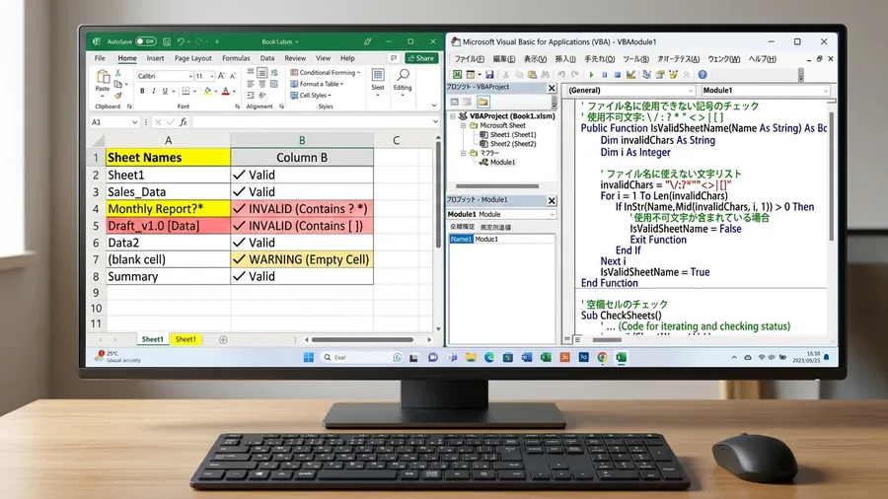Image resolution: width=888 pixels, height=499 pixels.
Task: Open the VBA ファイル(F) menu
Action: pos(469,59)
